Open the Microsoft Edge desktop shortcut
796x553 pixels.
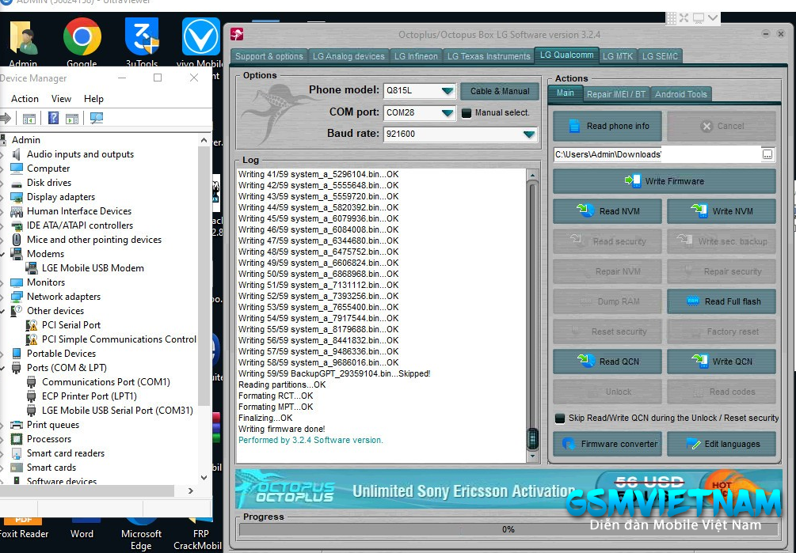[x=141, y=534]
